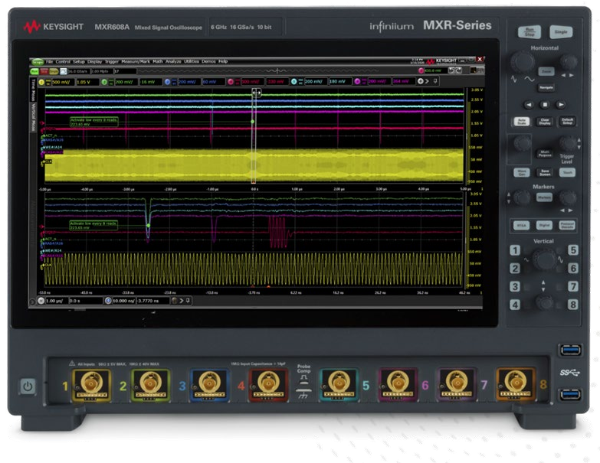Click the Digital key below Markers
This screenshot has height=463, width=600.
pos(544,225)
